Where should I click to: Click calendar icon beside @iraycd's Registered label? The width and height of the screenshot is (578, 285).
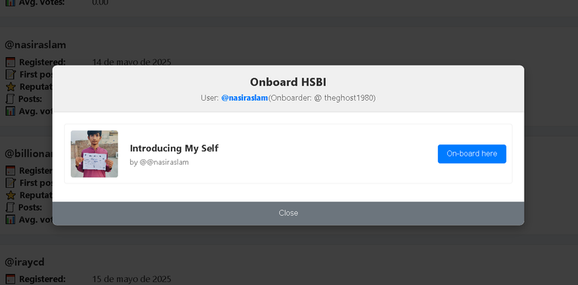pyautogui.click(x=11, y=279)
